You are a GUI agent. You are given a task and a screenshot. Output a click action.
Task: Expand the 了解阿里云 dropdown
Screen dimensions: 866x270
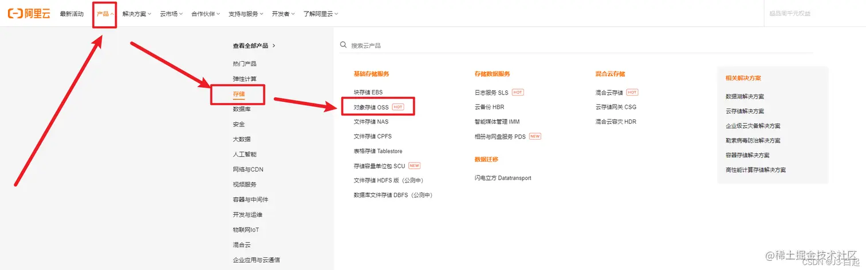[321, 14]
